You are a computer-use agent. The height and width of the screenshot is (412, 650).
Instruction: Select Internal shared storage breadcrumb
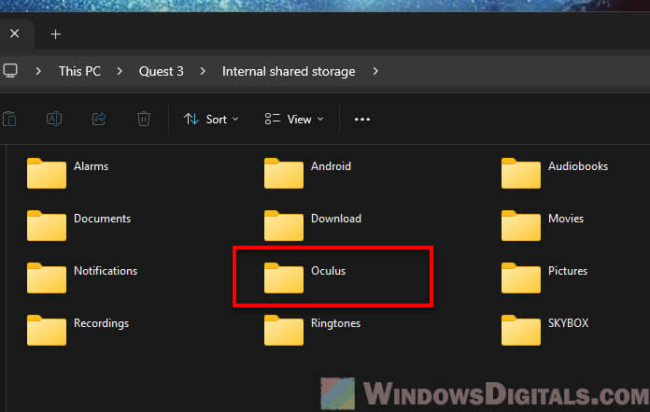click(x=289, y=71)
